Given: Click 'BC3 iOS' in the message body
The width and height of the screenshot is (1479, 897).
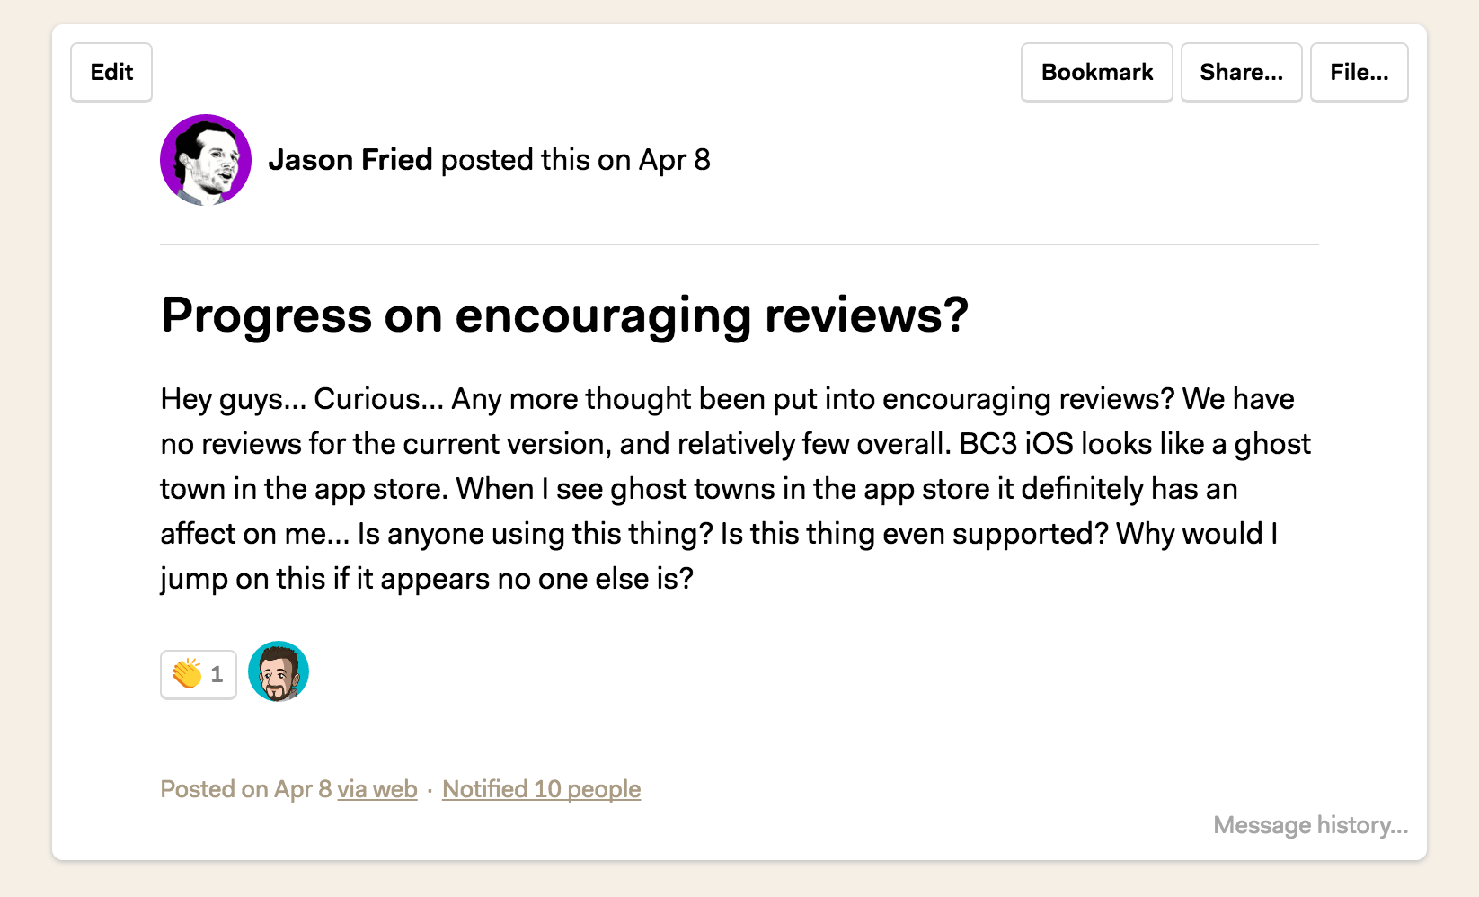Looking at the screenshot, I should (x=1016, y=444).
